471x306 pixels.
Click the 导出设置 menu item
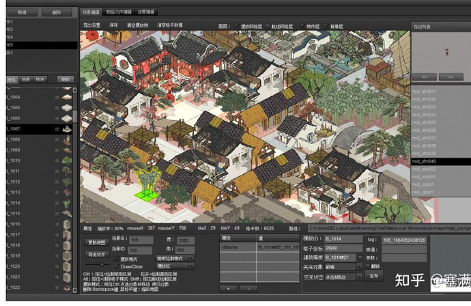click(x=91, y=25)
